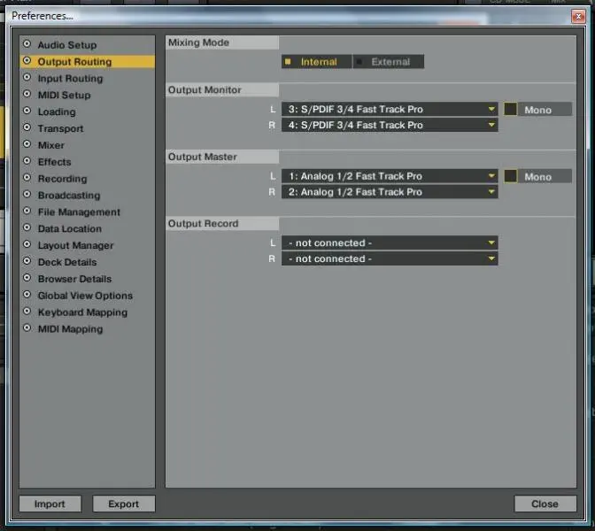
Task: Open the Input Routing preferences page
Action: (70, 79)
